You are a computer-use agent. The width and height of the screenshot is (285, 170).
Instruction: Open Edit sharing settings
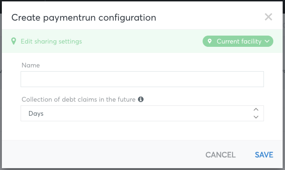(x=51, y=42)
